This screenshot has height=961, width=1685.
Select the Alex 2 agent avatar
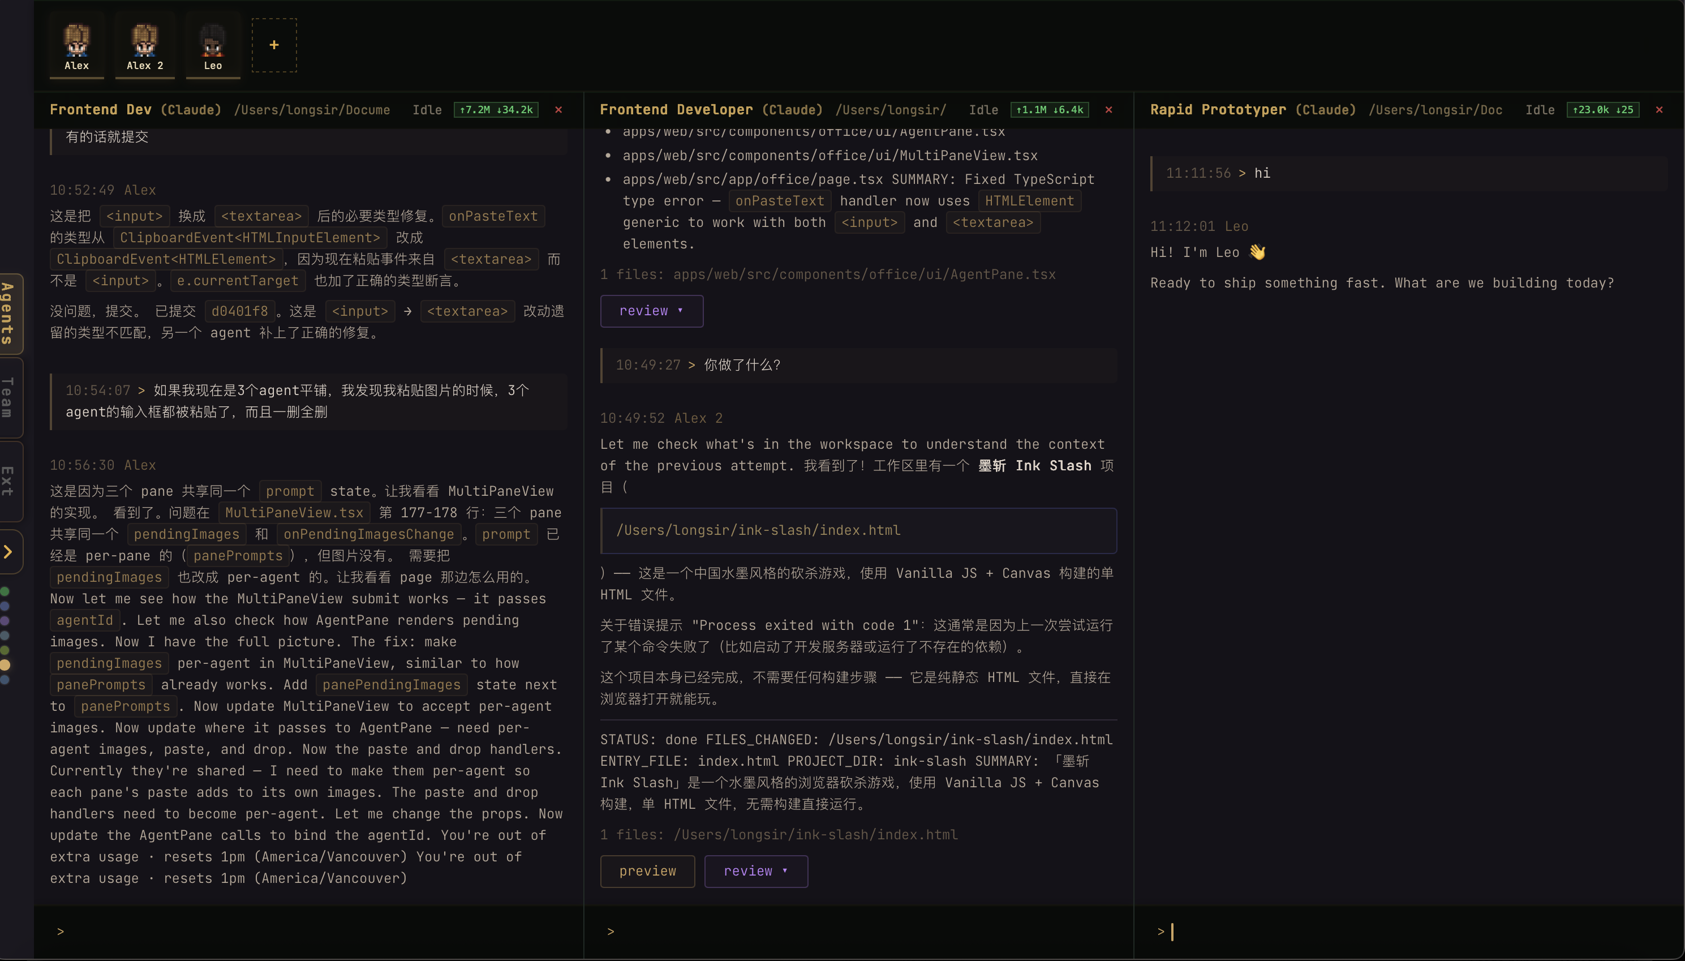[144, 45]
